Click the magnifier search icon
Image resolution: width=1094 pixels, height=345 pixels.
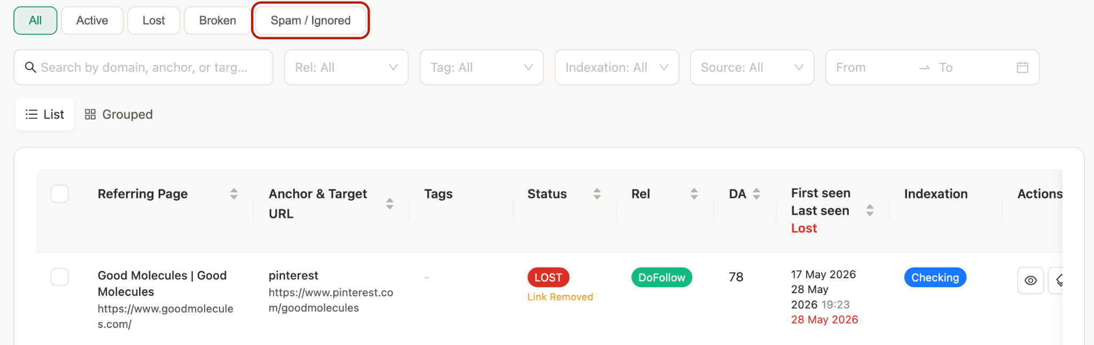coord(30,67)
